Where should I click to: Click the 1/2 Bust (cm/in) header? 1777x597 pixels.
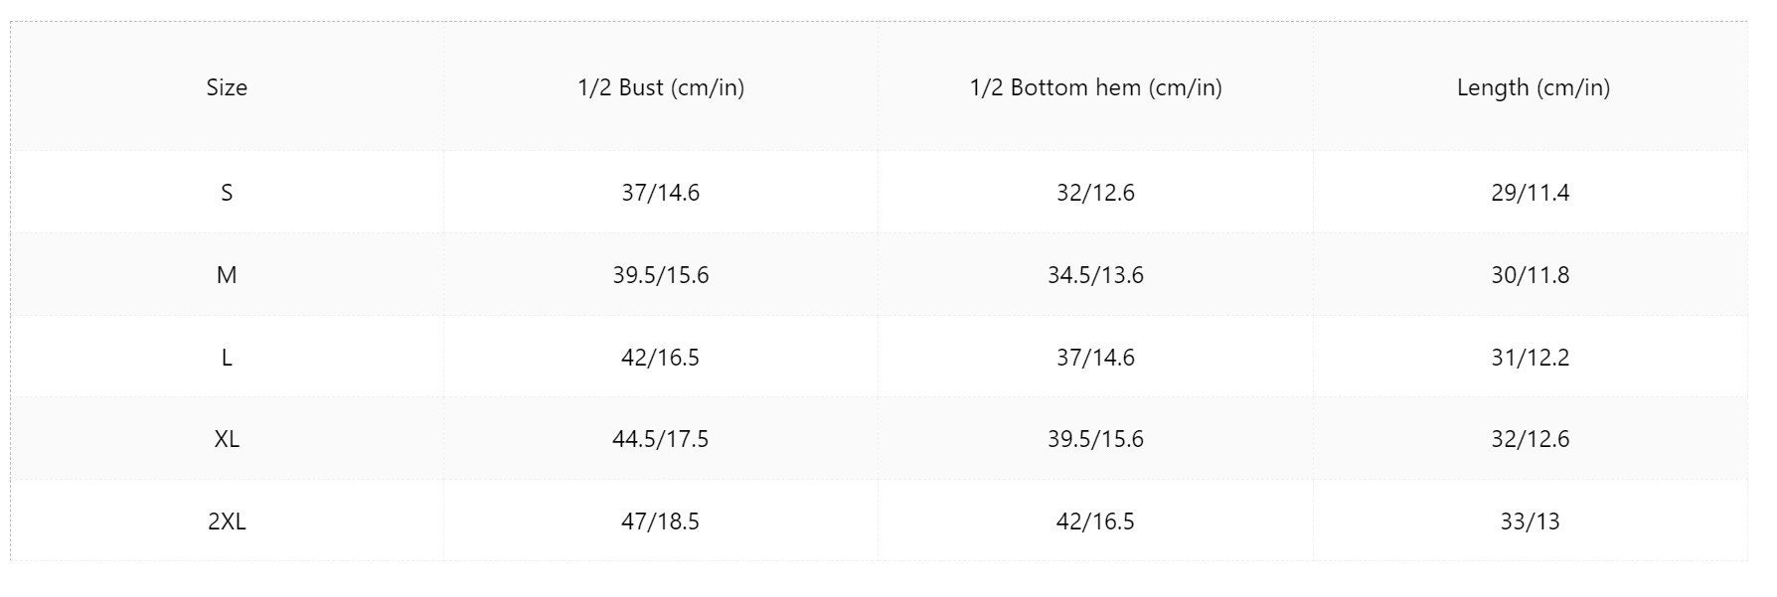coord(661,87)
